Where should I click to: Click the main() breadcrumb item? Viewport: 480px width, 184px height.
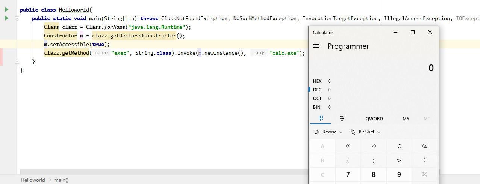[x=61, y=180]
